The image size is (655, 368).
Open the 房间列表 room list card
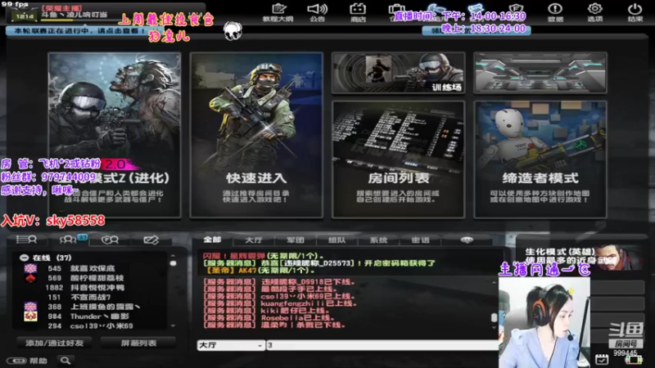click(x=398, y=159)
